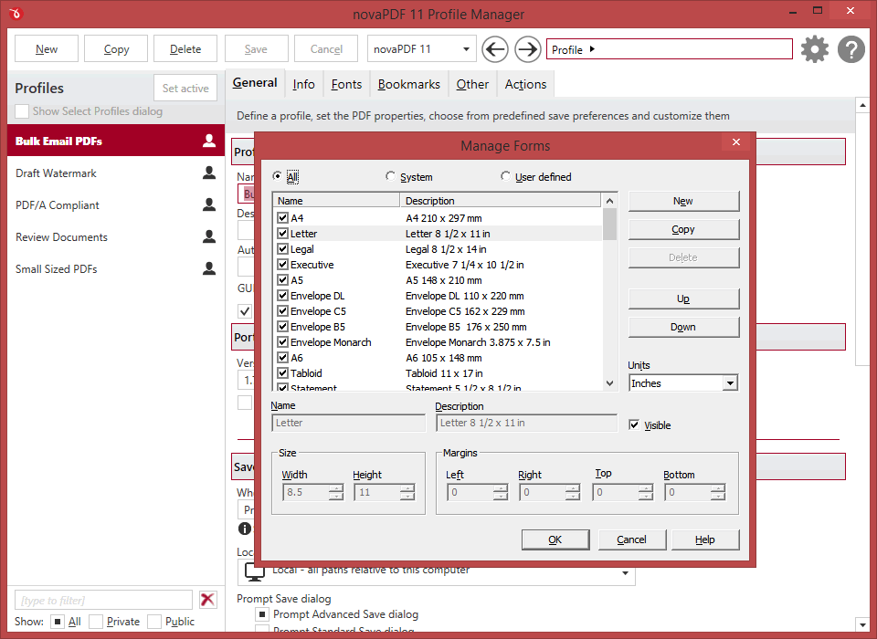Increase the Height spinner value

pyautogui.click(x=407, y=488)
